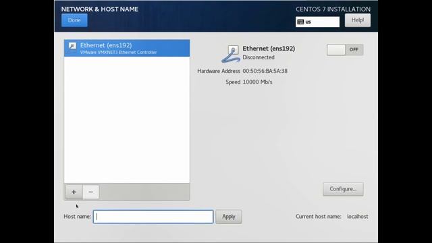Click the NETWORK & HOST NAME title
The width and height of the screenshot is (432, 243).
[x=100, y=9]
